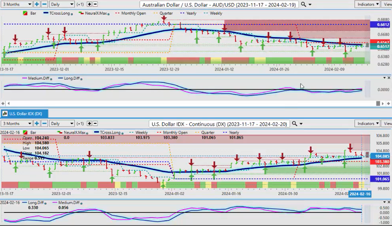Open the settings dot beside NeuralX.Max on the AUD/USD chart
This screenshot has height=226, width=392.
click(108, 14)
